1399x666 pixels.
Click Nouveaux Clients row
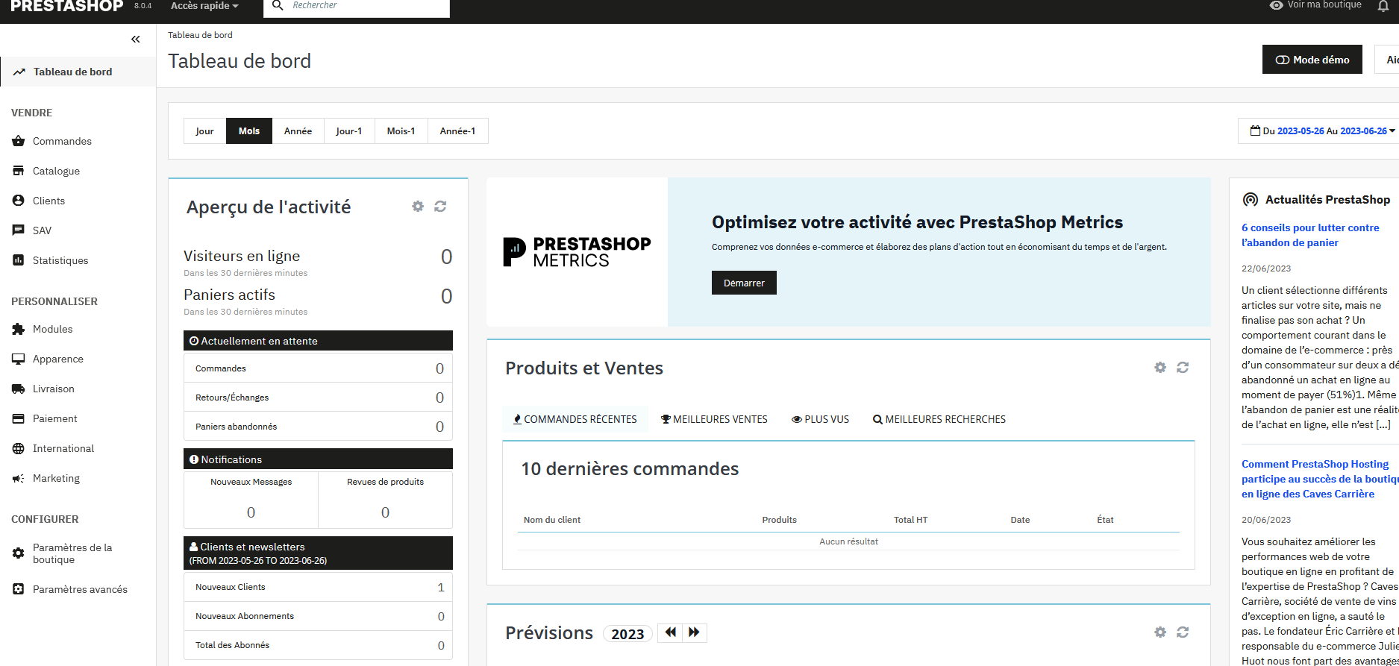318,587
